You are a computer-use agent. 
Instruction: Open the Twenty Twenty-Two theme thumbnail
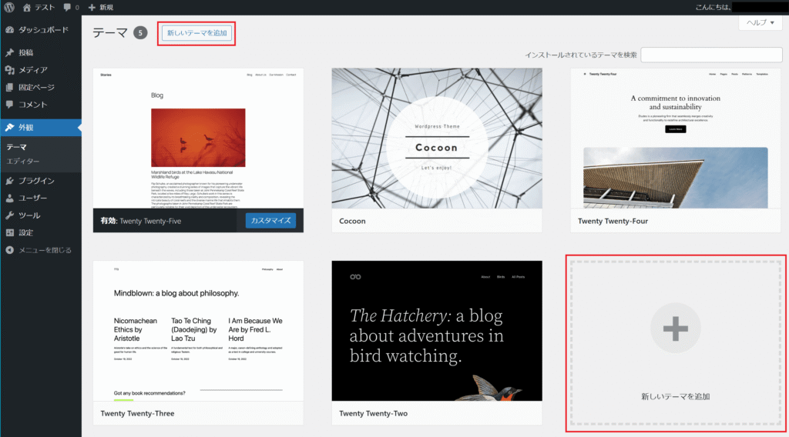437,331
